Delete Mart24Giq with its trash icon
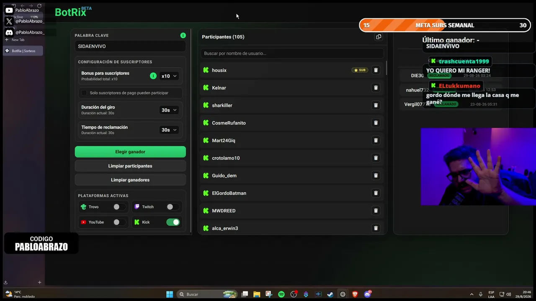Image resolution: width=536 pixels, height=301 pixels. [x=376, y=140]
